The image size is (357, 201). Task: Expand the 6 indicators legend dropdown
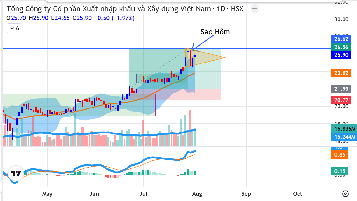(14, 28)
